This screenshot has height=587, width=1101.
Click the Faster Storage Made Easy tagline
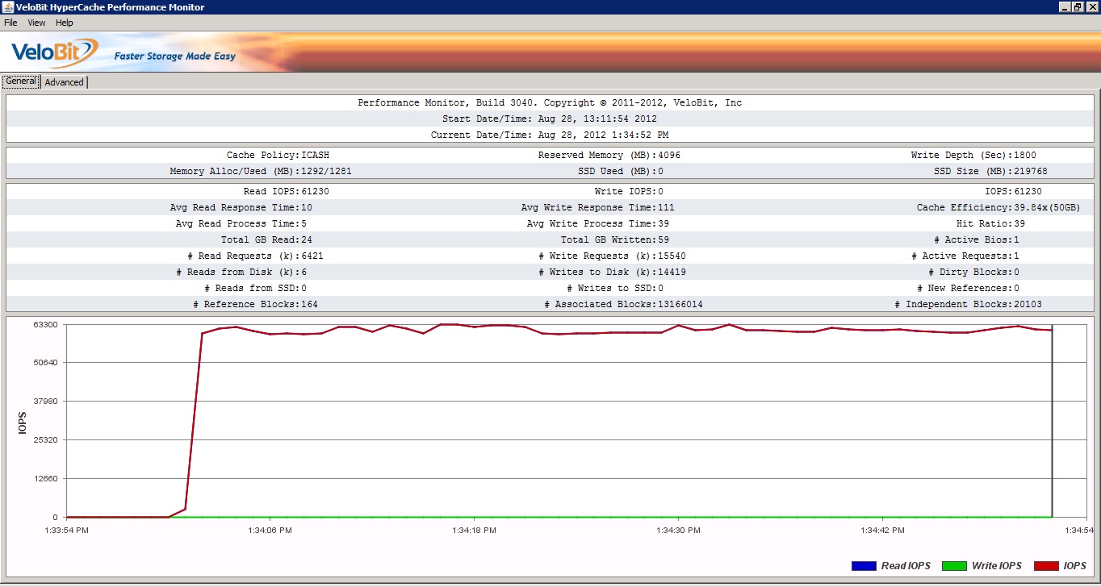[x=174, y=56]
